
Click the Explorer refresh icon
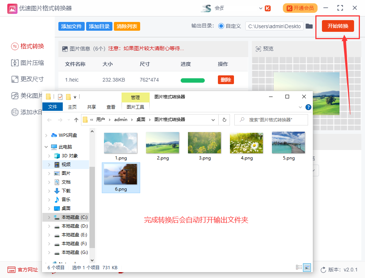[x=224, y=120]
